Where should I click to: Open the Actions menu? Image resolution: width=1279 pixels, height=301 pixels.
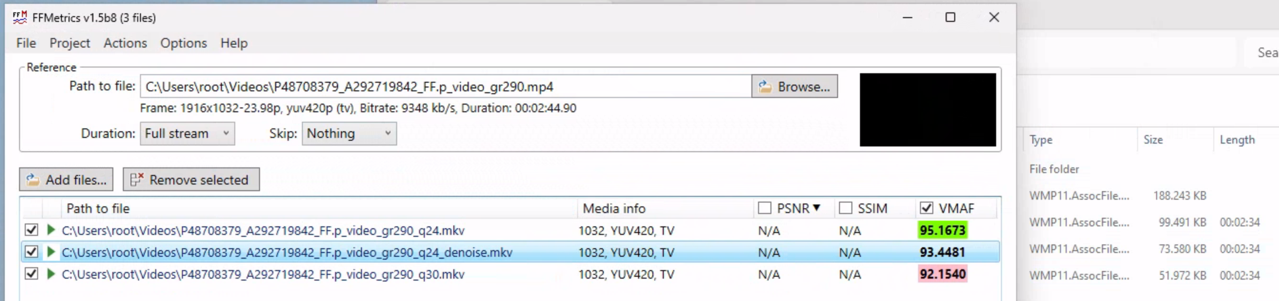click(x=125, y=43)
